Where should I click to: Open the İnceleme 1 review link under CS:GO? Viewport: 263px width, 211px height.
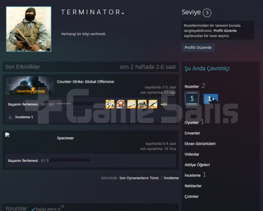(24, 117)
